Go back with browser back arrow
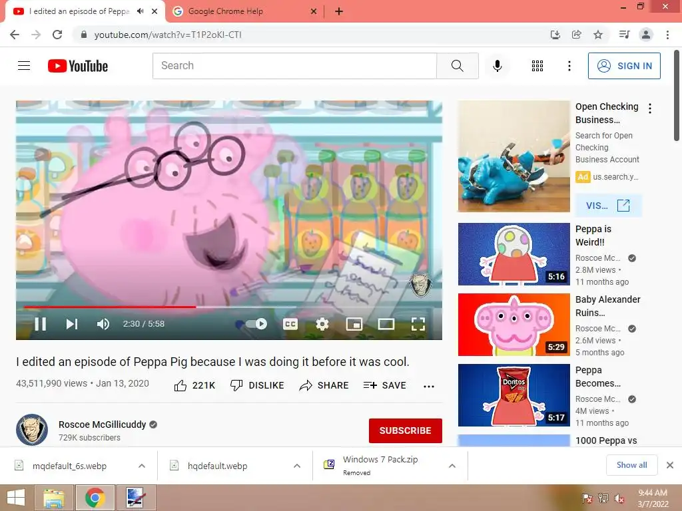The image size is (682, 511). tap(15, 35)
